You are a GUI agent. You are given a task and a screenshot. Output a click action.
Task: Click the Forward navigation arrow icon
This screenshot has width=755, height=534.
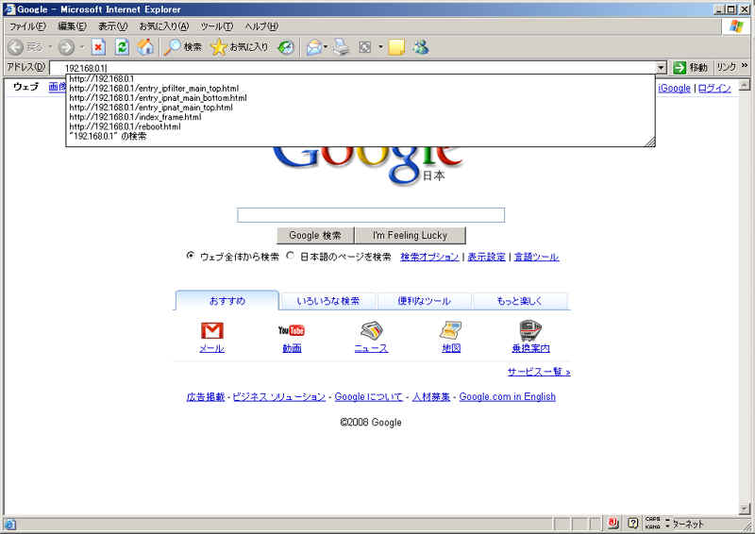[x=66, y=47]
